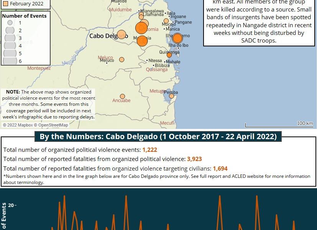The width and height of the screenshot is (317, 230).
Task: Click the 1,694 civilian fatalities figure
Action: [x=220, y=169]
